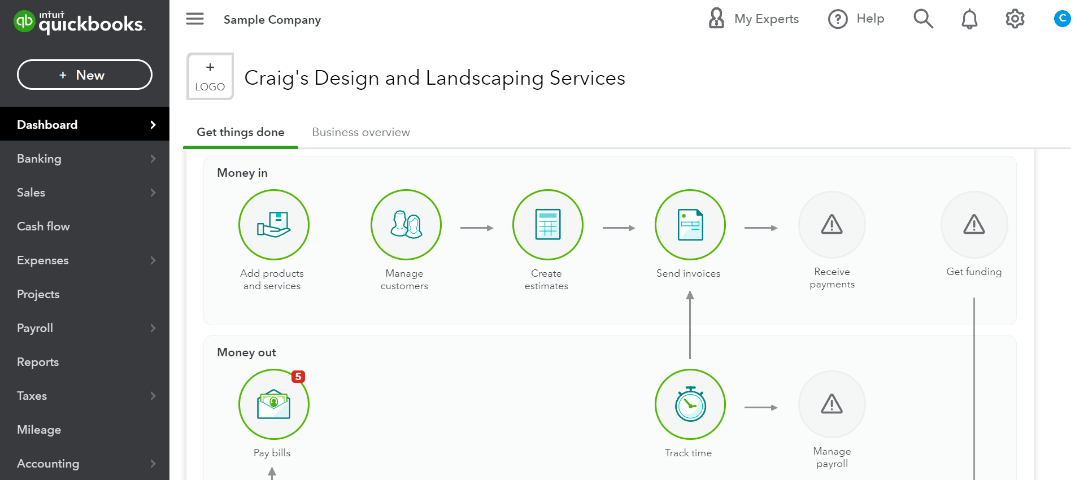The height and width of the screenshot is (480, 1075).
Task: Expand the Taxes submenu chevron
Action: coord(153,396)
